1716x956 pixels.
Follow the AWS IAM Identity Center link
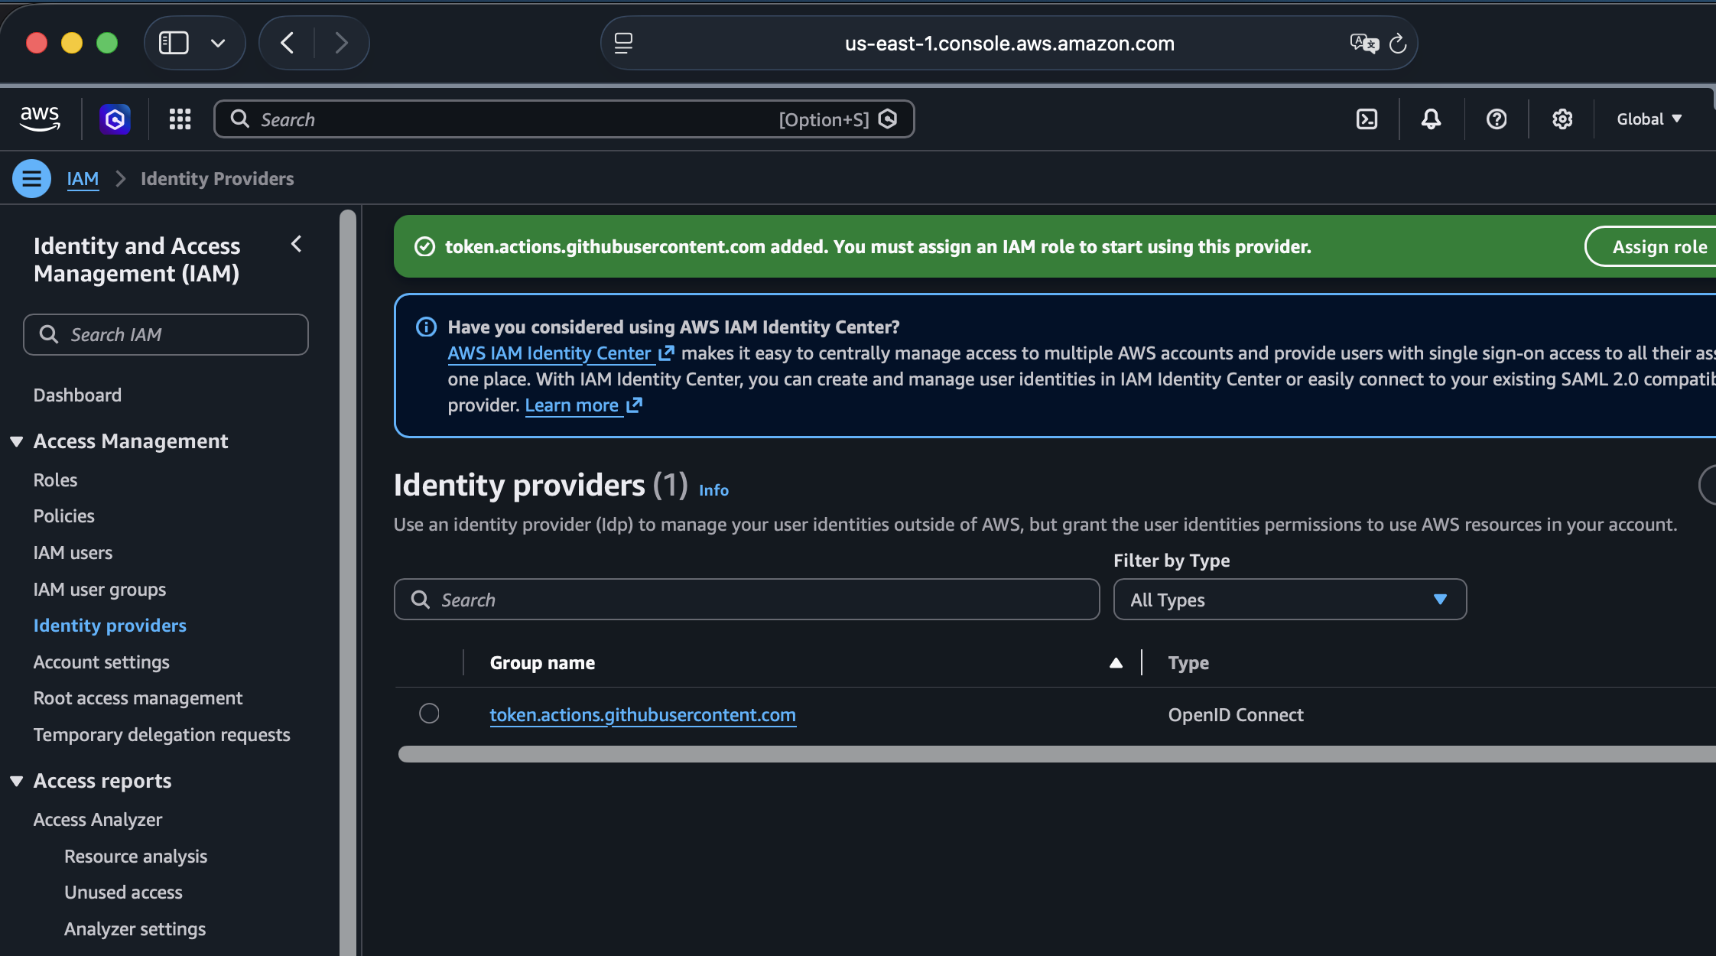[561, 353]
